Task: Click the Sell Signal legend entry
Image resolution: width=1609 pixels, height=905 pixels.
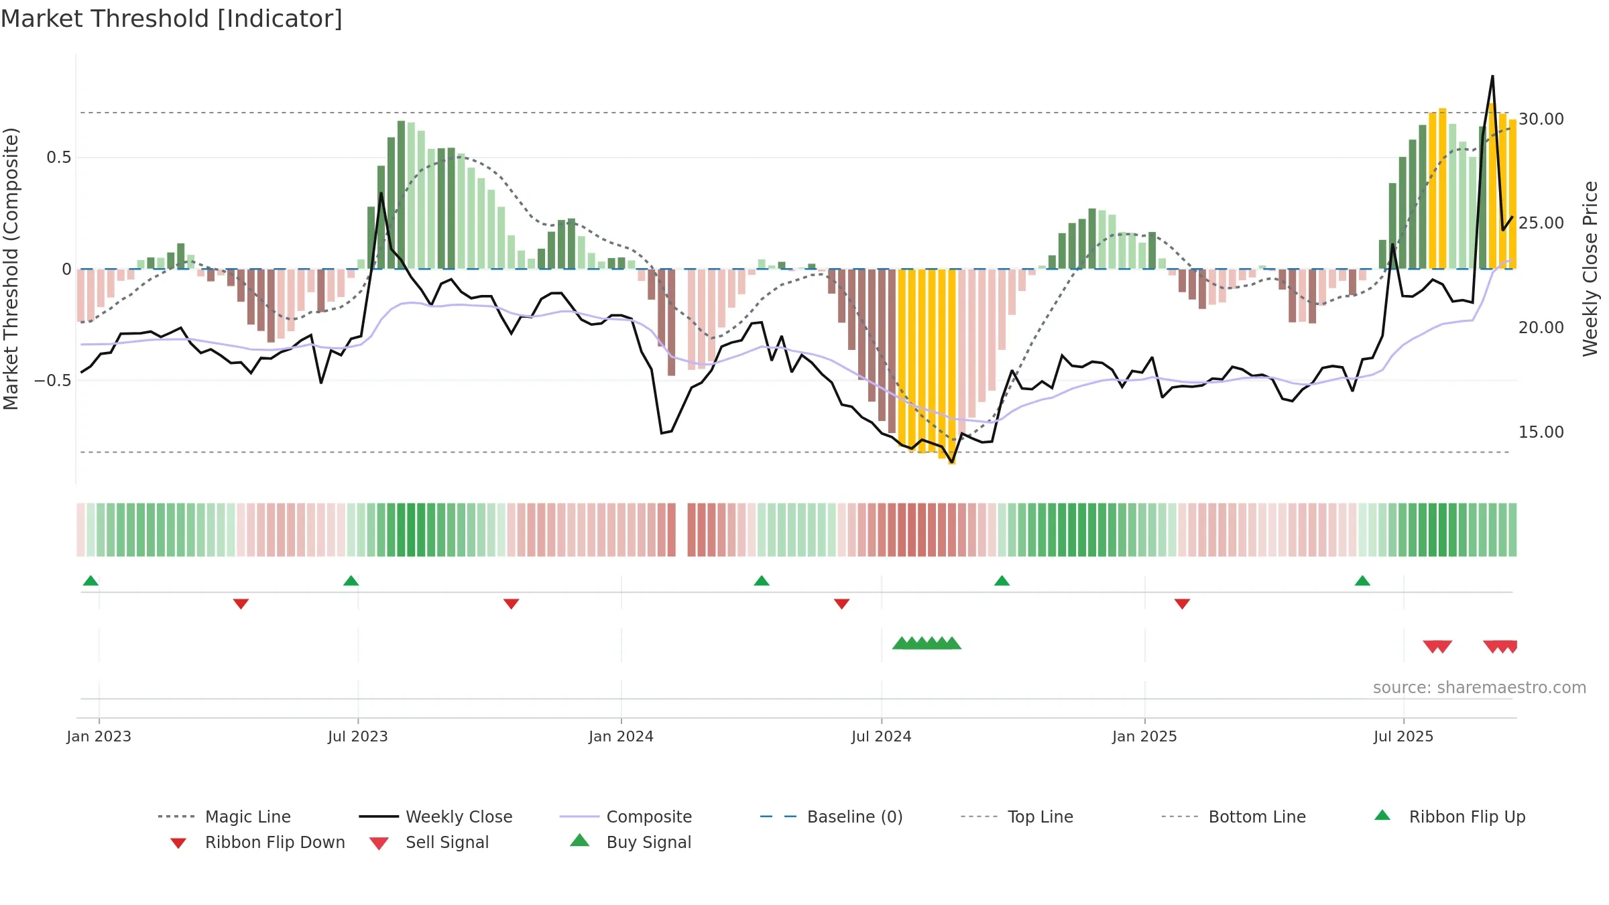Action: coord(429,842)
